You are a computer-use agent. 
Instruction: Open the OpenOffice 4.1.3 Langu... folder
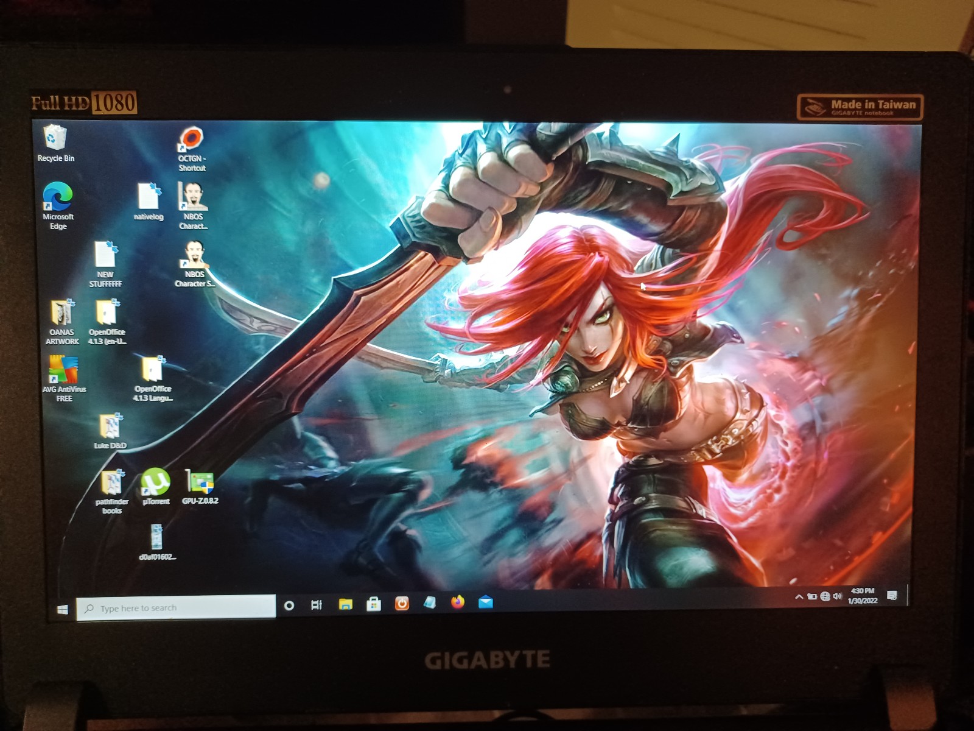(152, 378)
